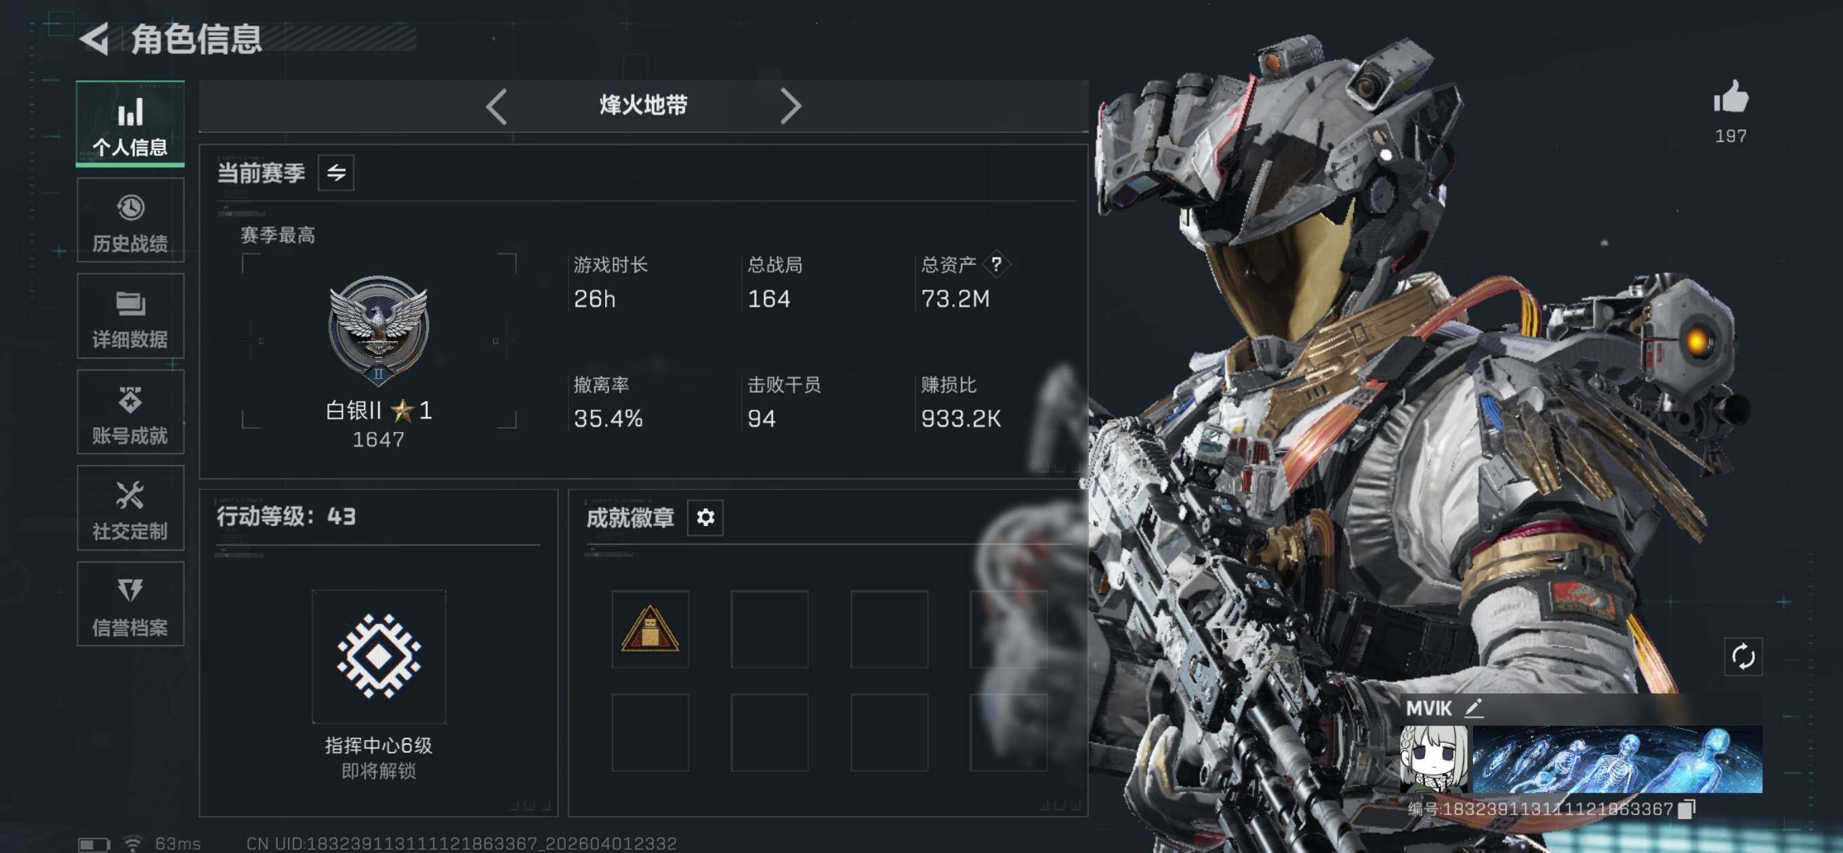The image size is (1843, 853).
Task: Select the golden triangle achievement badge
Action: [x=650, y=629]
